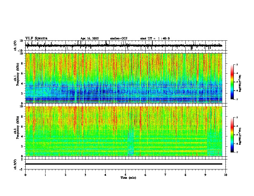The width and height of the screenshot is (254, 196).
Task: Click time axis tick label "5"
Action: tap(125, 175)
